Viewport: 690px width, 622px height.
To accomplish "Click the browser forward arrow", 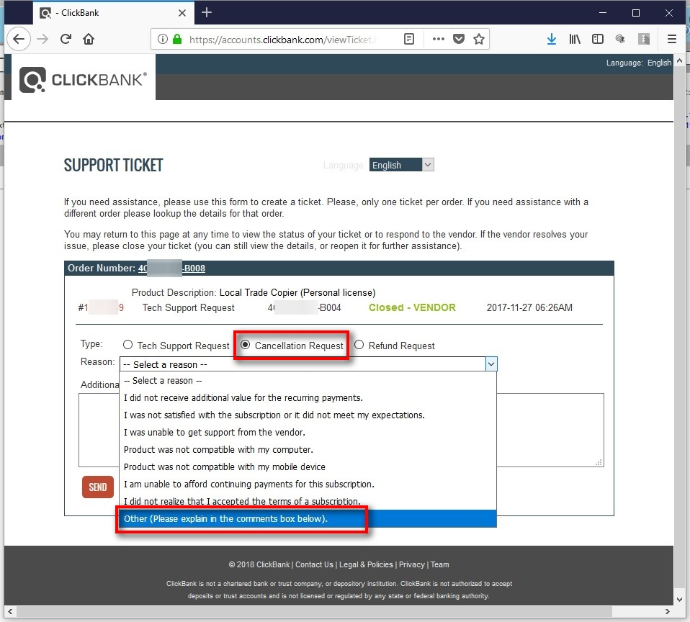I will 42,39.
